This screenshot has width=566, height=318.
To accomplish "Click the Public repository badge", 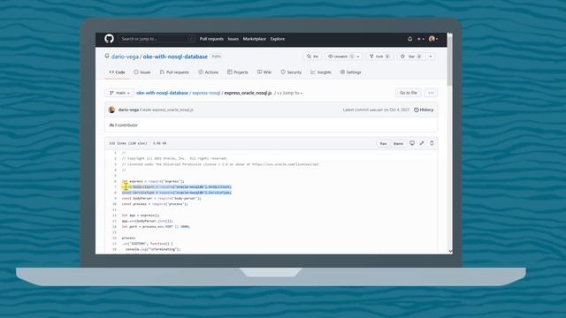I will [216, 57].
